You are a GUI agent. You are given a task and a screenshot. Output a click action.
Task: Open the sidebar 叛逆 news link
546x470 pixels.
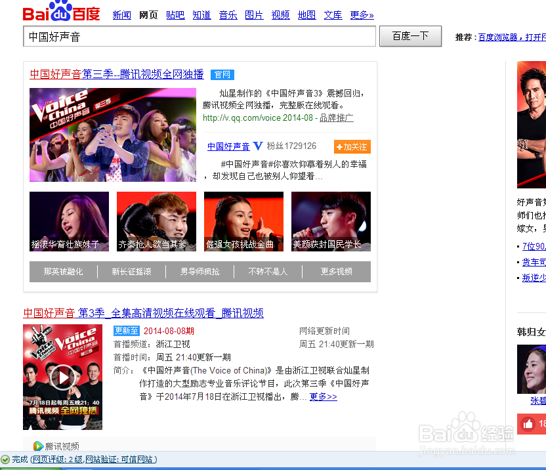tap(534, 278)
